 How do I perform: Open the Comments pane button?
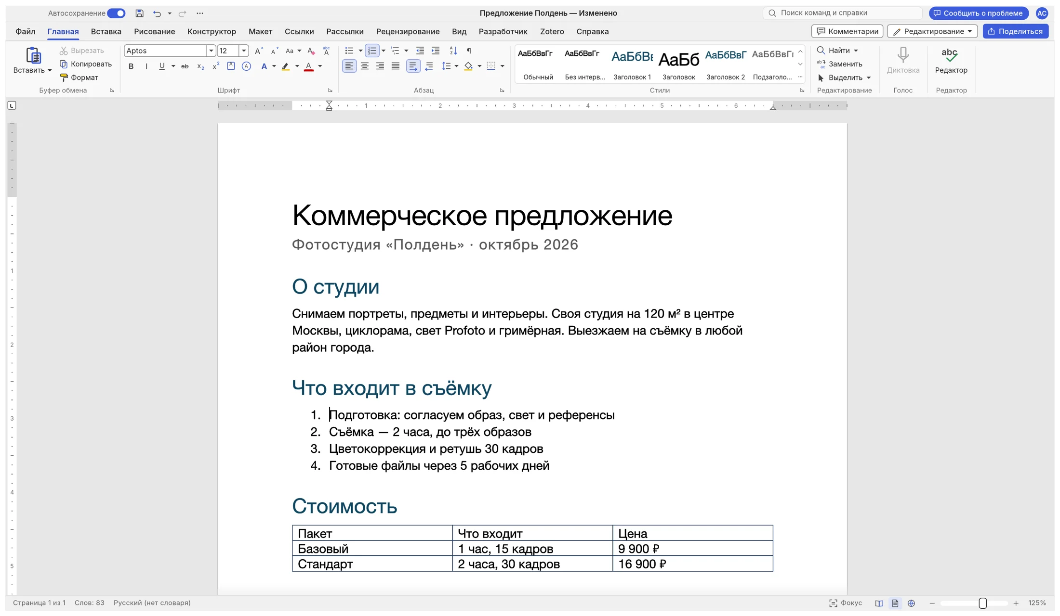[x=847, y=31]
